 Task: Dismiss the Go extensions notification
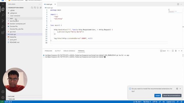(180, 89)
